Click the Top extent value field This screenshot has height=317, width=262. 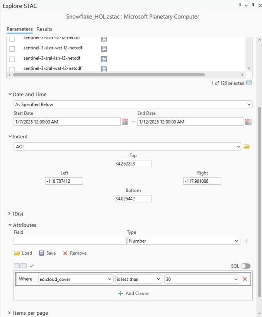133,164
